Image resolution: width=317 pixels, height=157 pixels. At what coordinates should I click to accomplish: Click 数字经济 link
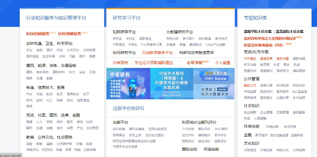click(x=261, y=135)
